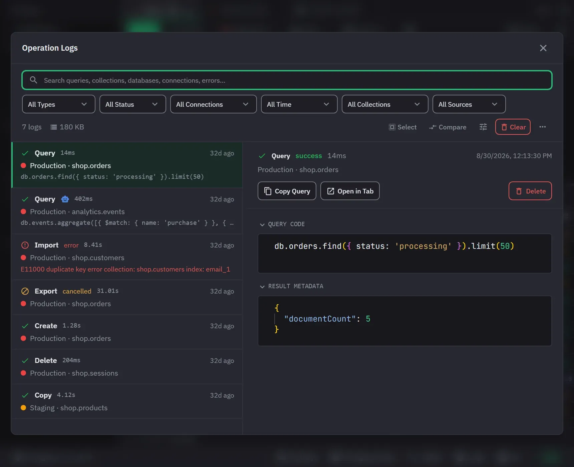Click the Compare button
This screenshot has height=467, width=574.
point(448,127)
